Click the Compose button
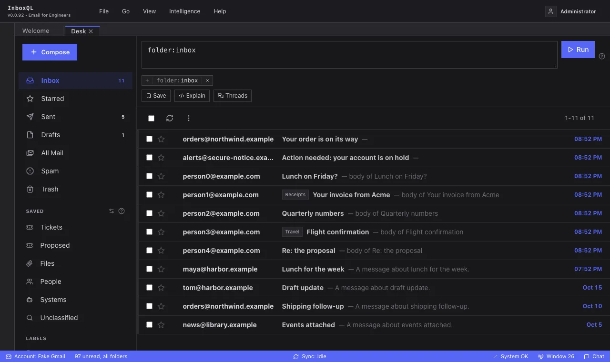 (x=50, y=52)
